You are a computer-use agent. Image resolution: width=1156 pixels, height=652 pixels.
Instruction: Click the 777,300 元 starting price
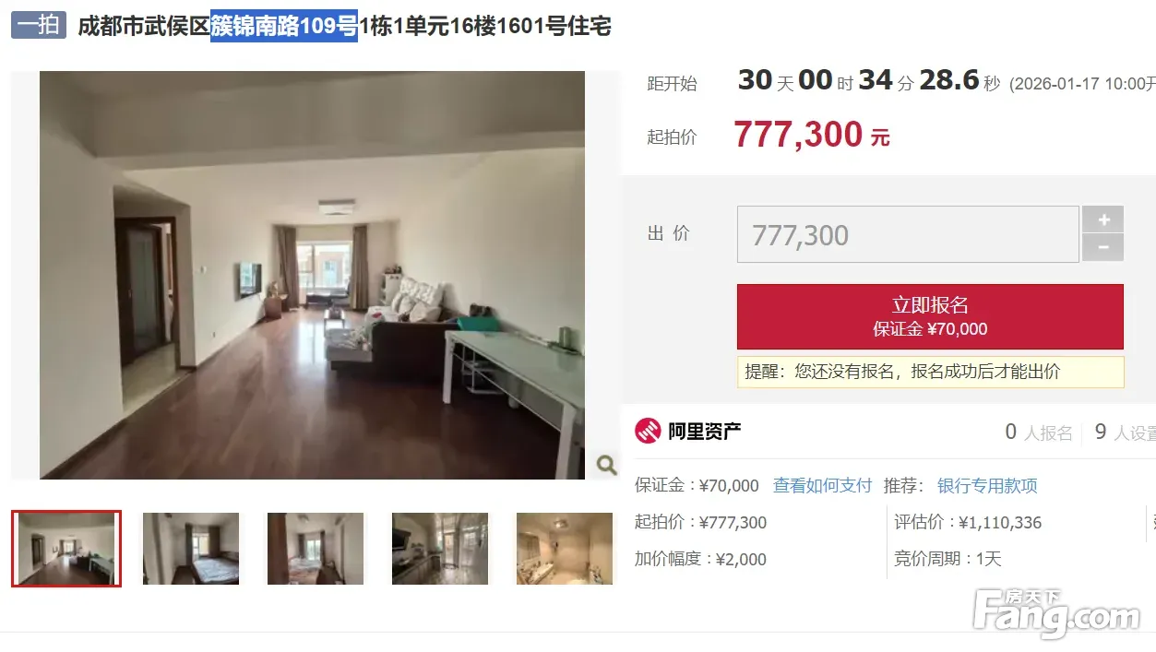pos(812,136)
